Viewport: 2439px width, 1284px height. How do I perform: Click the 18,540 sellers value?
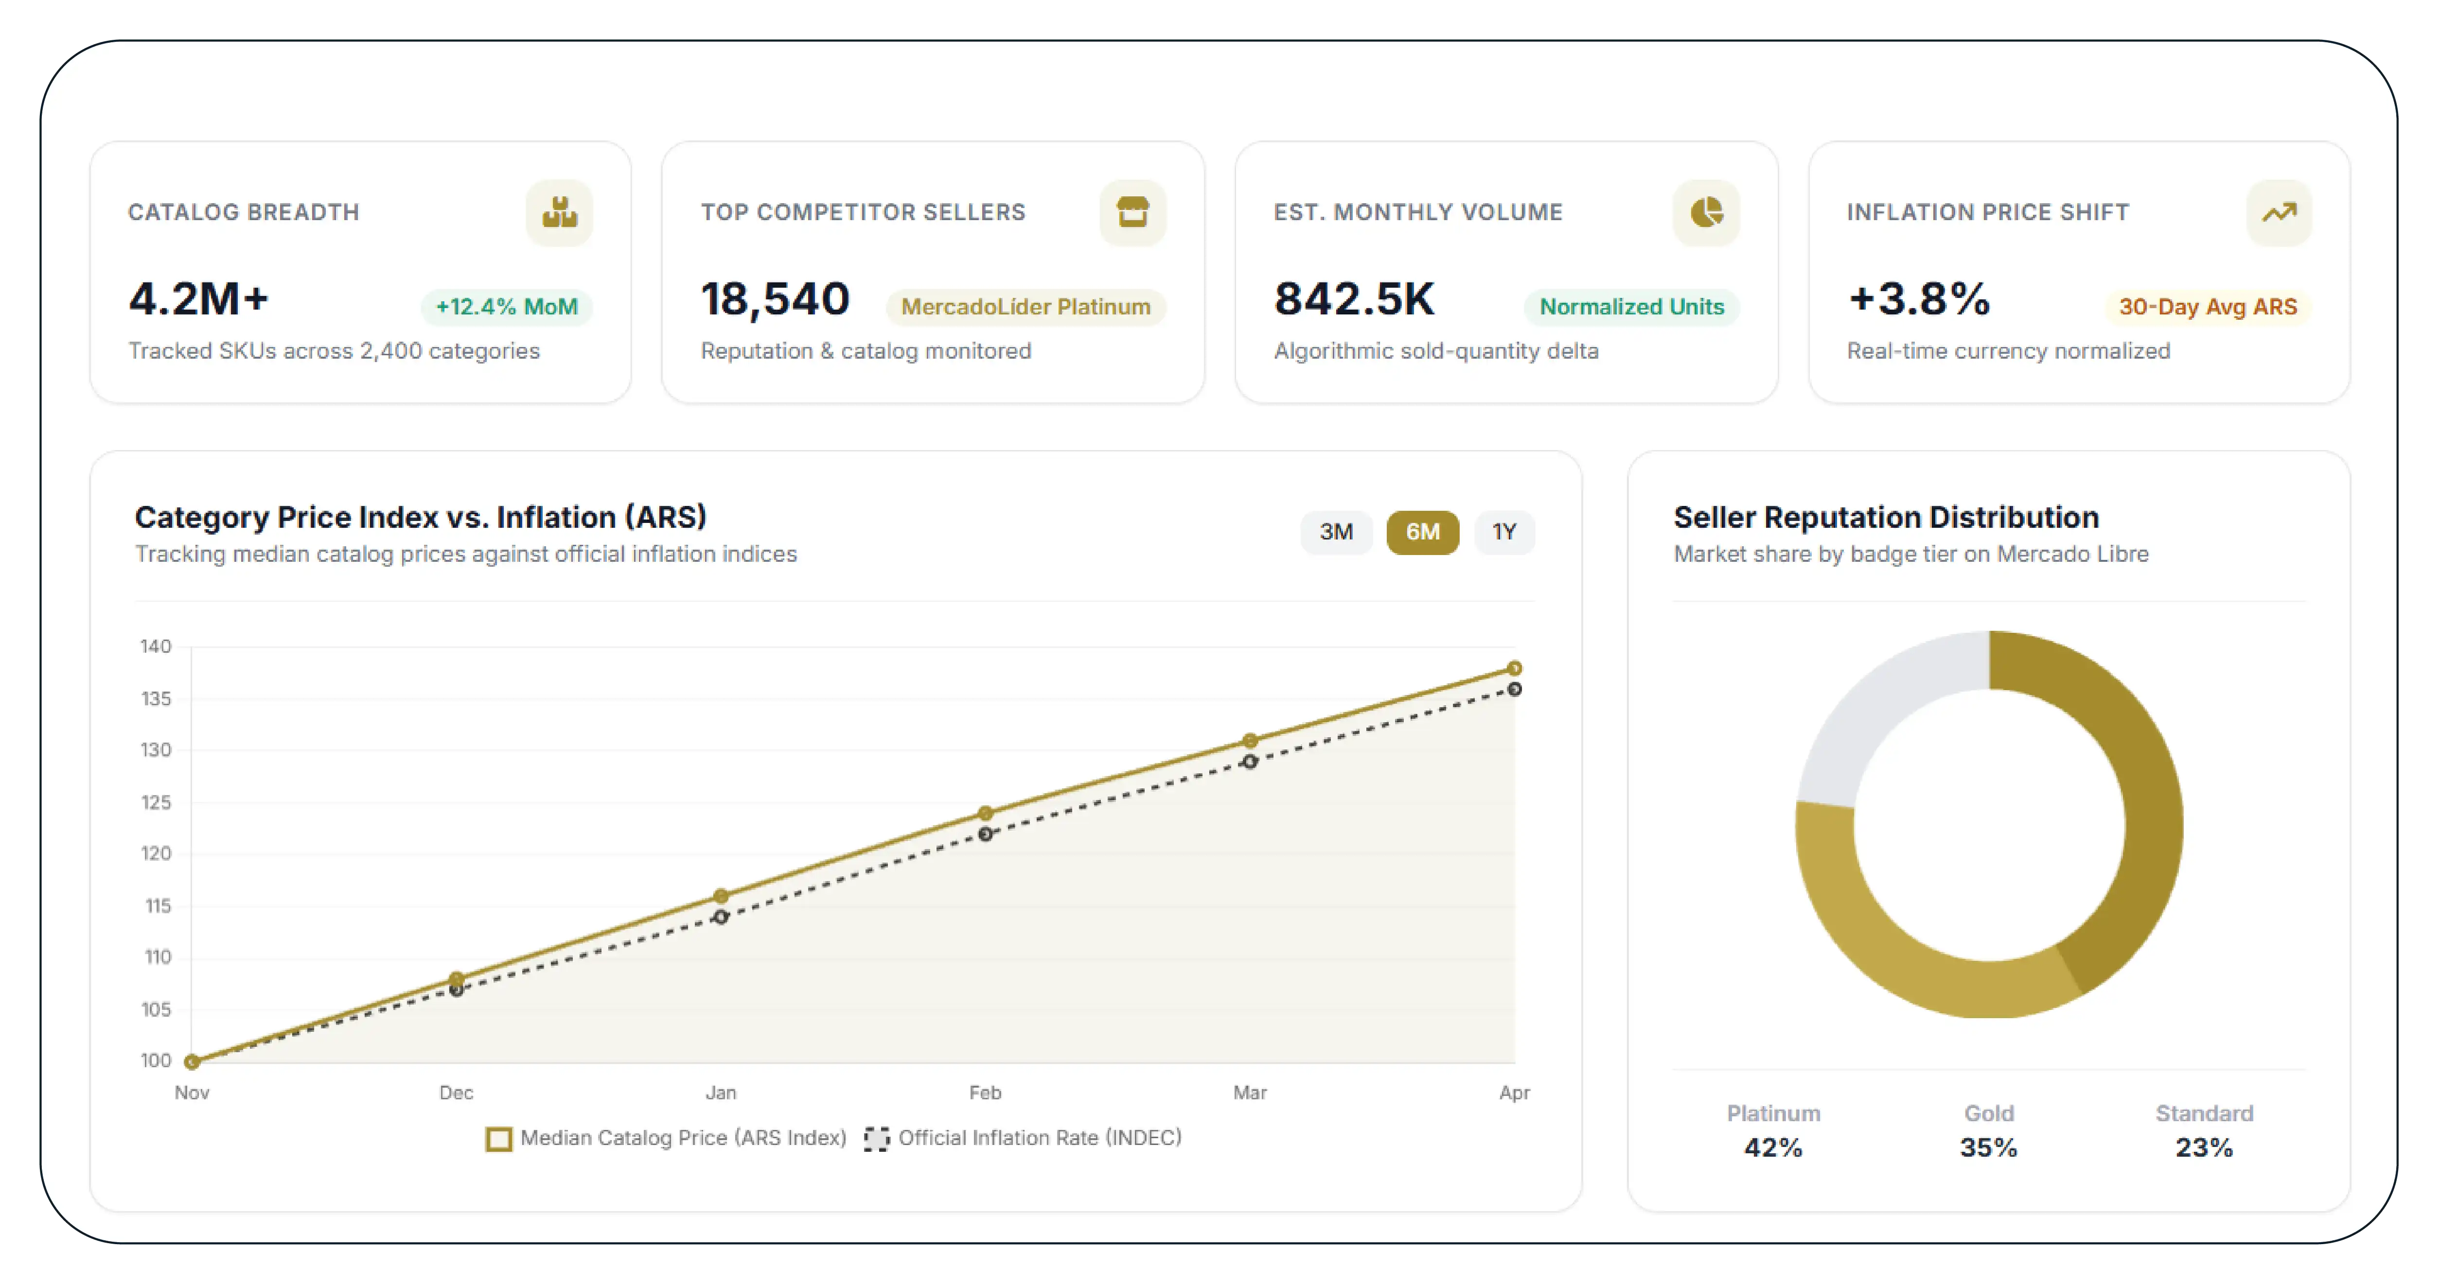tap(775, 299)
